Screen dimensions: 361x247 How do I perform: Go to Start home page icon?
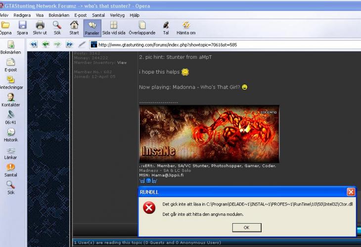(x=74, y=25)
